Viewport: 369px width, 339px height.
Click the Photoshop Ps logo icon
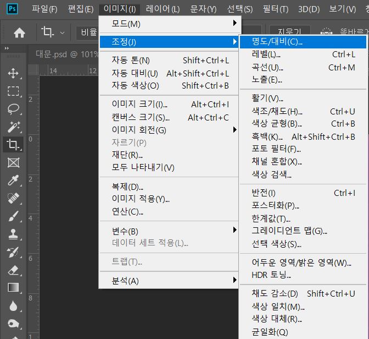point(12,9)
